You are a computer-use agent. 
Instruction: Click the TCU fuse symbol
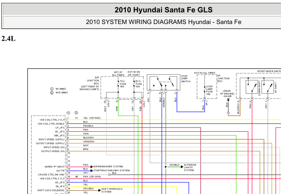[x=118, y=84]
